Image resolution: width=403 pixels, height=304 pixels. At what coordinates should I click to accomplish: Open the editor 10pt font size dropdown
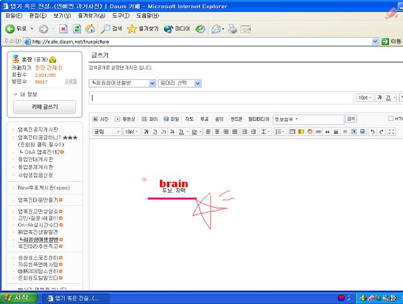(132, 132)
